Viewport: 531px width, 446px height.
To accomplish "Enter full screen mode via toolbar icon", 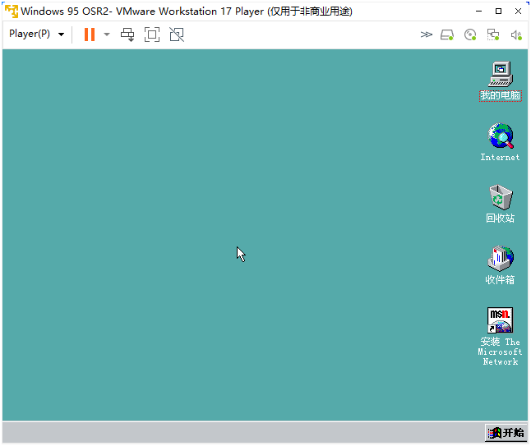I will tap(152, 34).
